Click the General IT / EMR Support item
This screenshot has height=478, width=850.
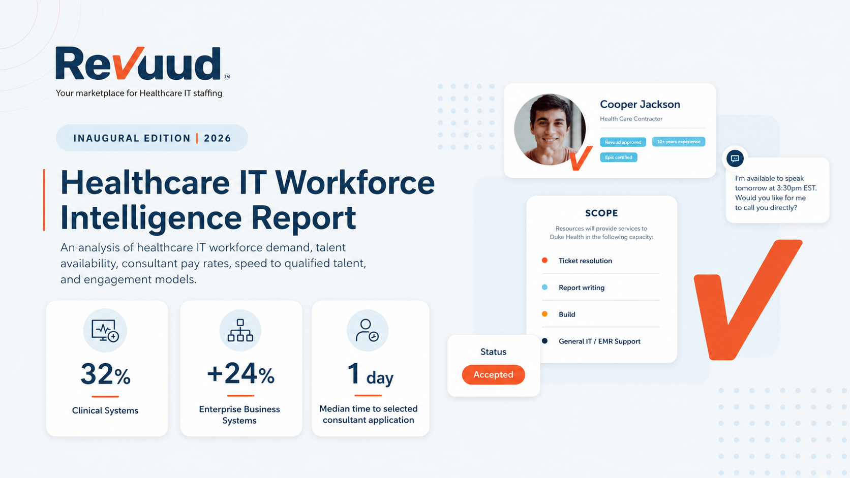(x=599, y=341)
